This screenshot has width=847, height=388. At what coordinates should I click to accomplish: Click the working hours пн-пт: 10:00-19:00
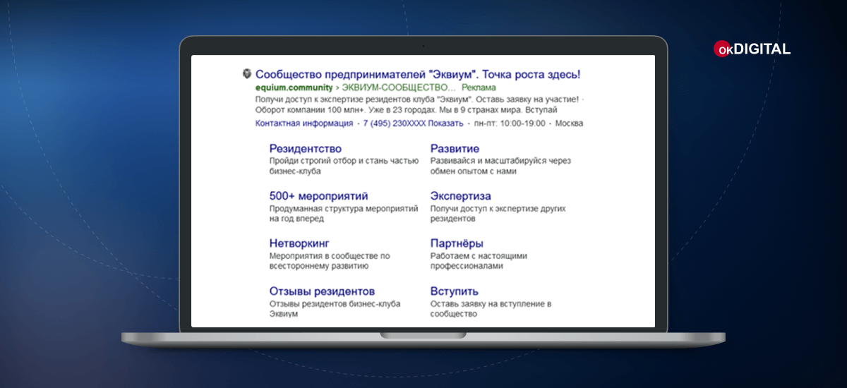coord(508,123)
